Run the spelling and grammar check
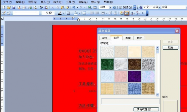 point(41,7)
